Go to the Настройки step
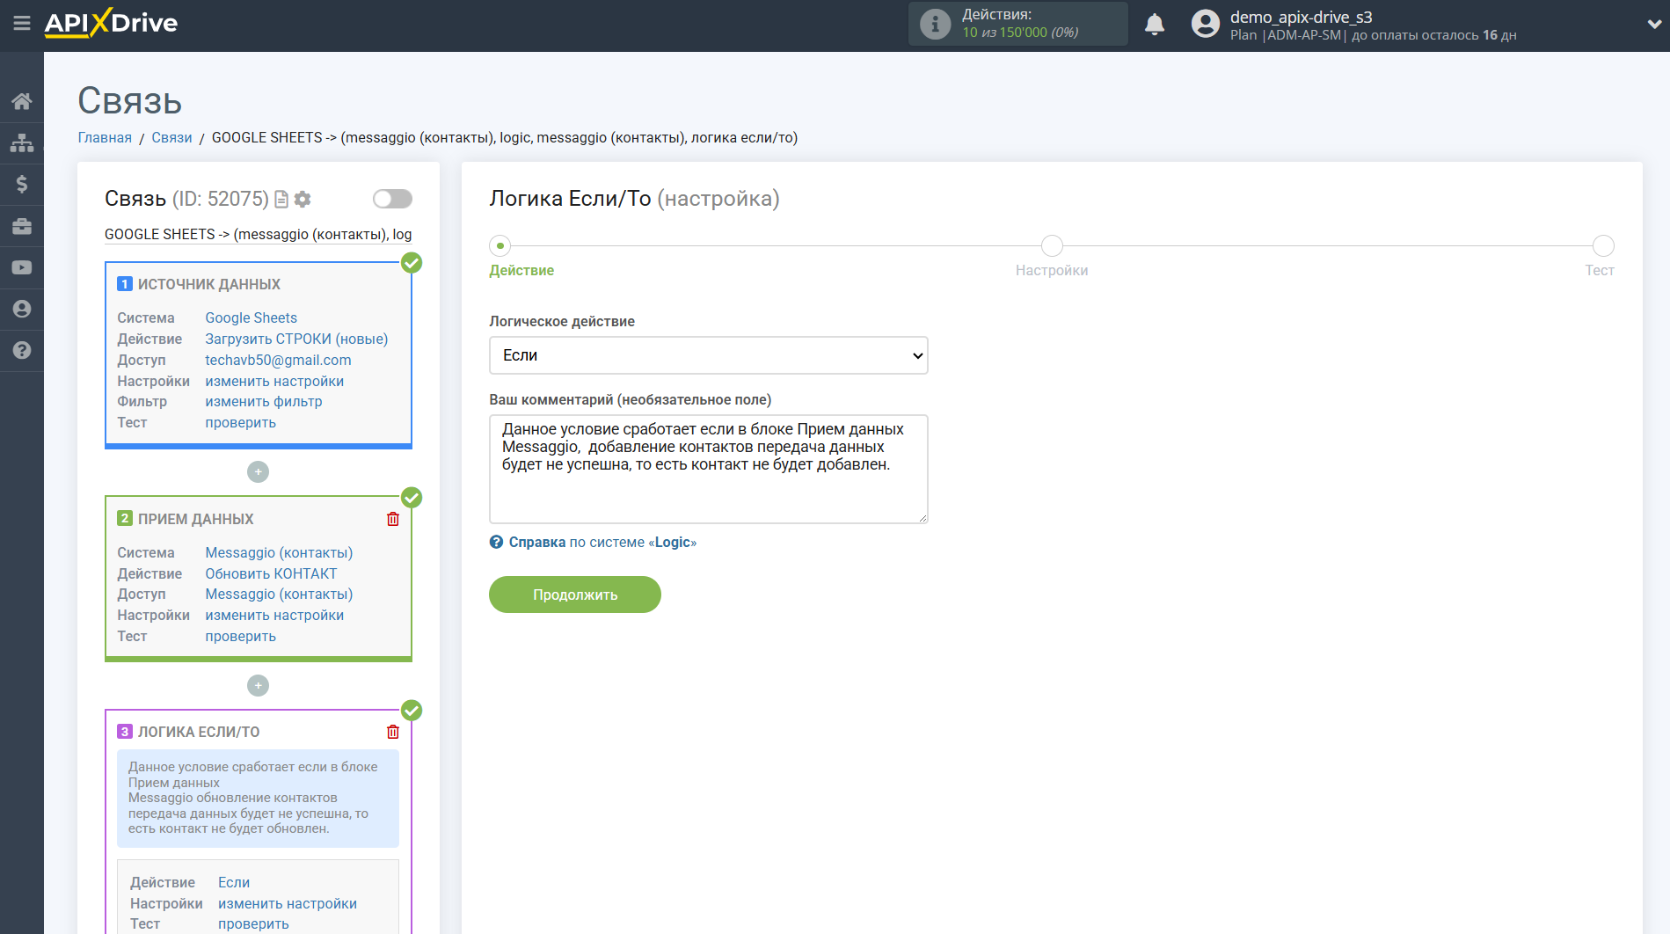The height and width of the screenshot is (934, 1670). pos(1052,246)
